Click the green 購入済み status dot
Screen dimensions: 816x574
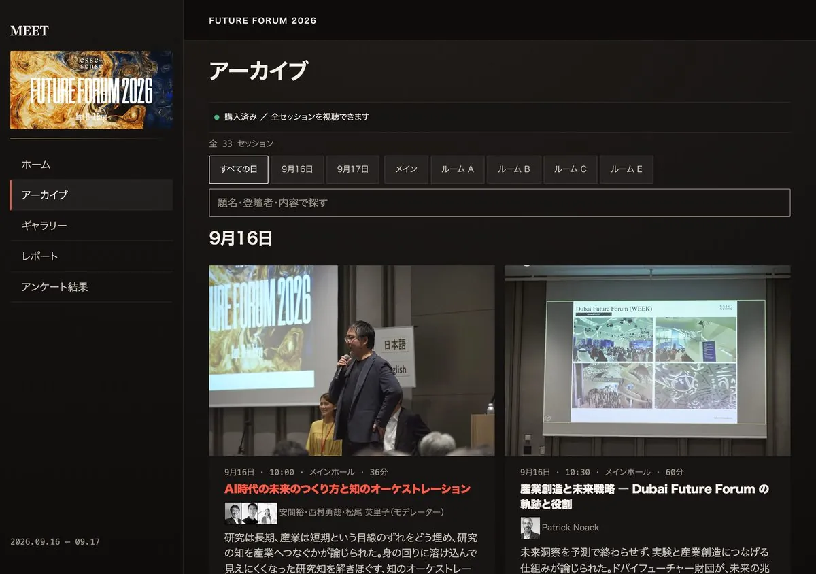217,117
